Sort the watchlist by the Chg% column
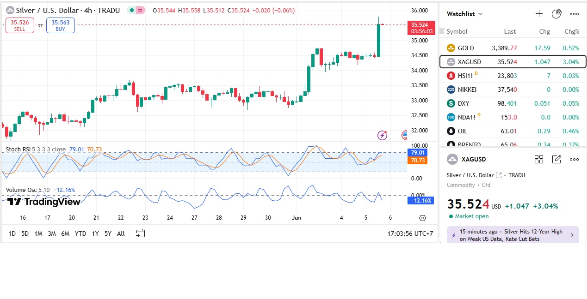587x299 pixels. point(571,31)
